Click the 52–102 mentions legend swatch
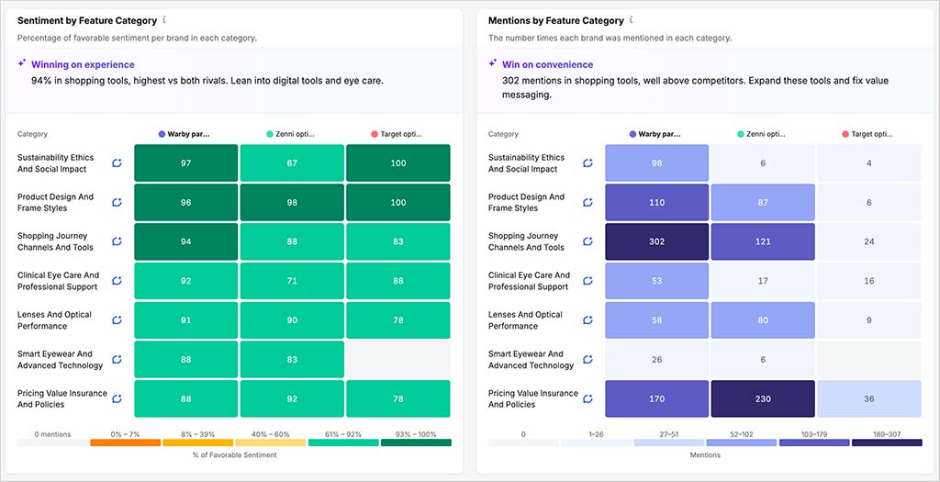The height and width of the screenshot is (482, 940). coord(742,443)
